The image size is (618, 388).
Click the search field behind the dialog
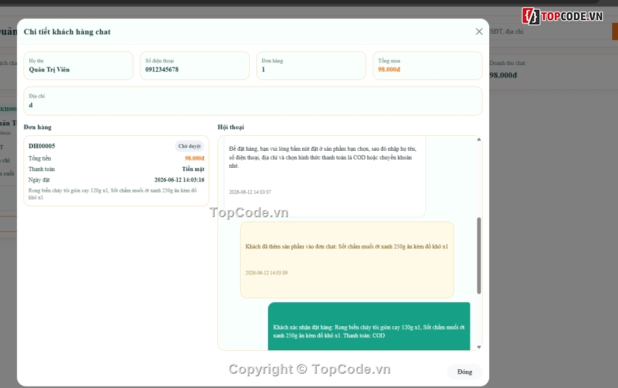click(550, 31)
